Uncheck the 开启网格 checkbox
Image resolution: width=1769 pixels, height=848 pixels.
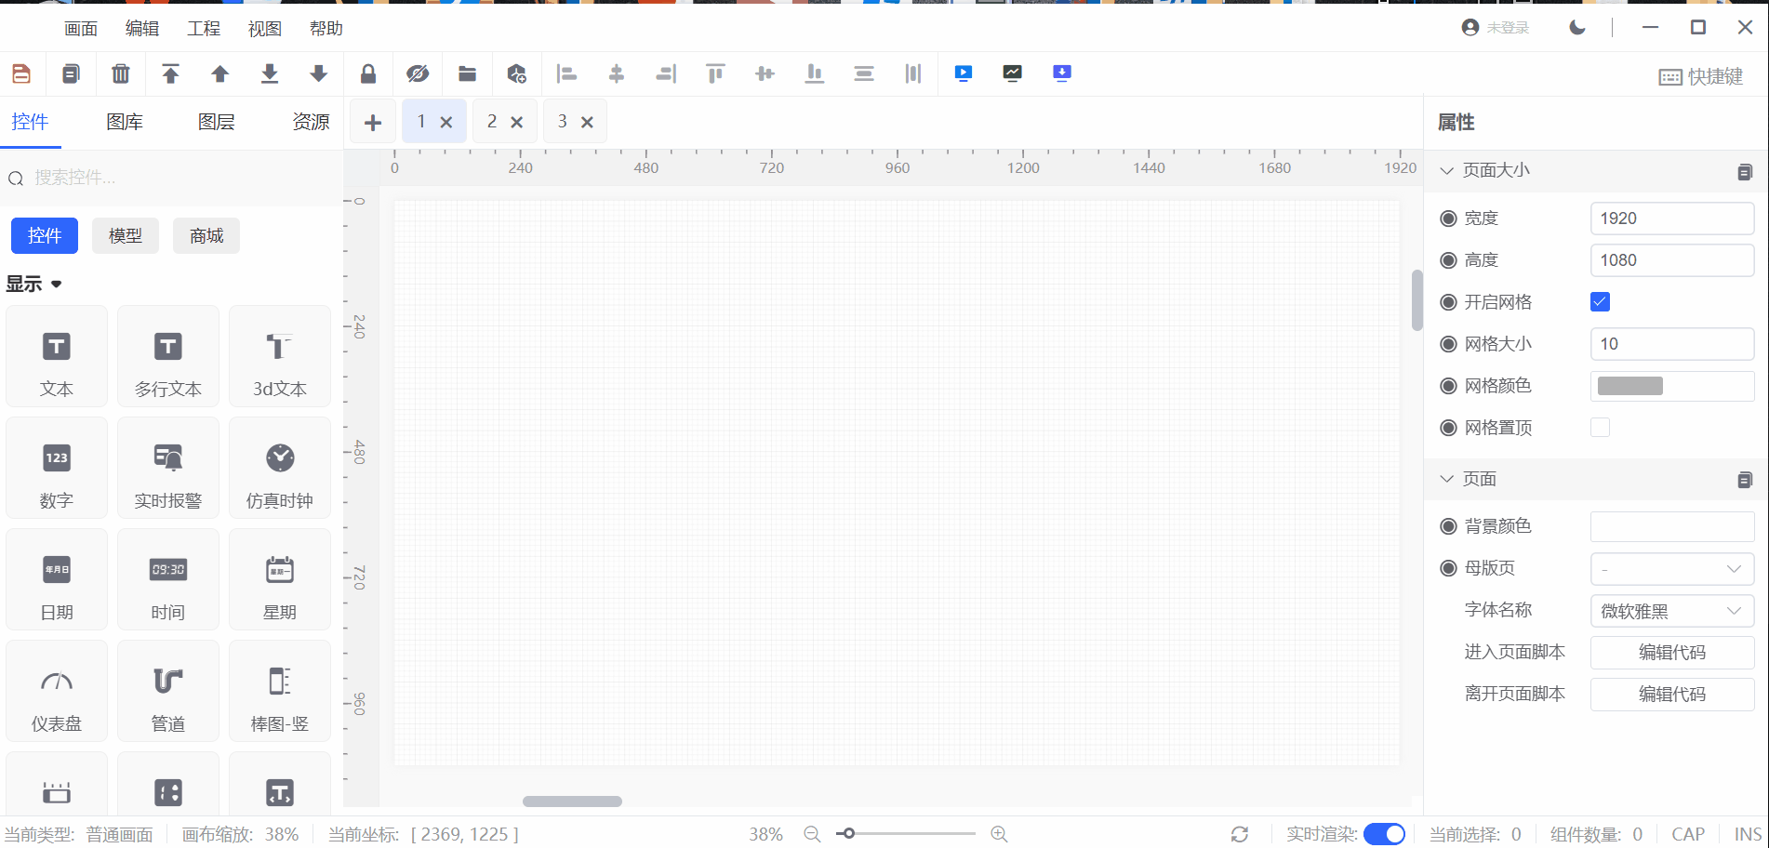(x=1600, y=301)
